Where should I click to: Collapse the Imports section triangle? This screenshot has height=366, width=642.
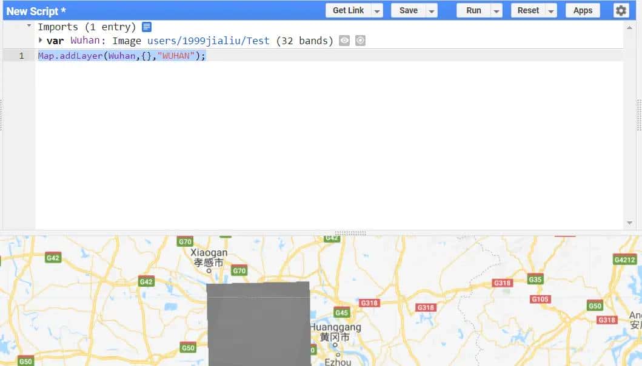[x=28, y=27]
